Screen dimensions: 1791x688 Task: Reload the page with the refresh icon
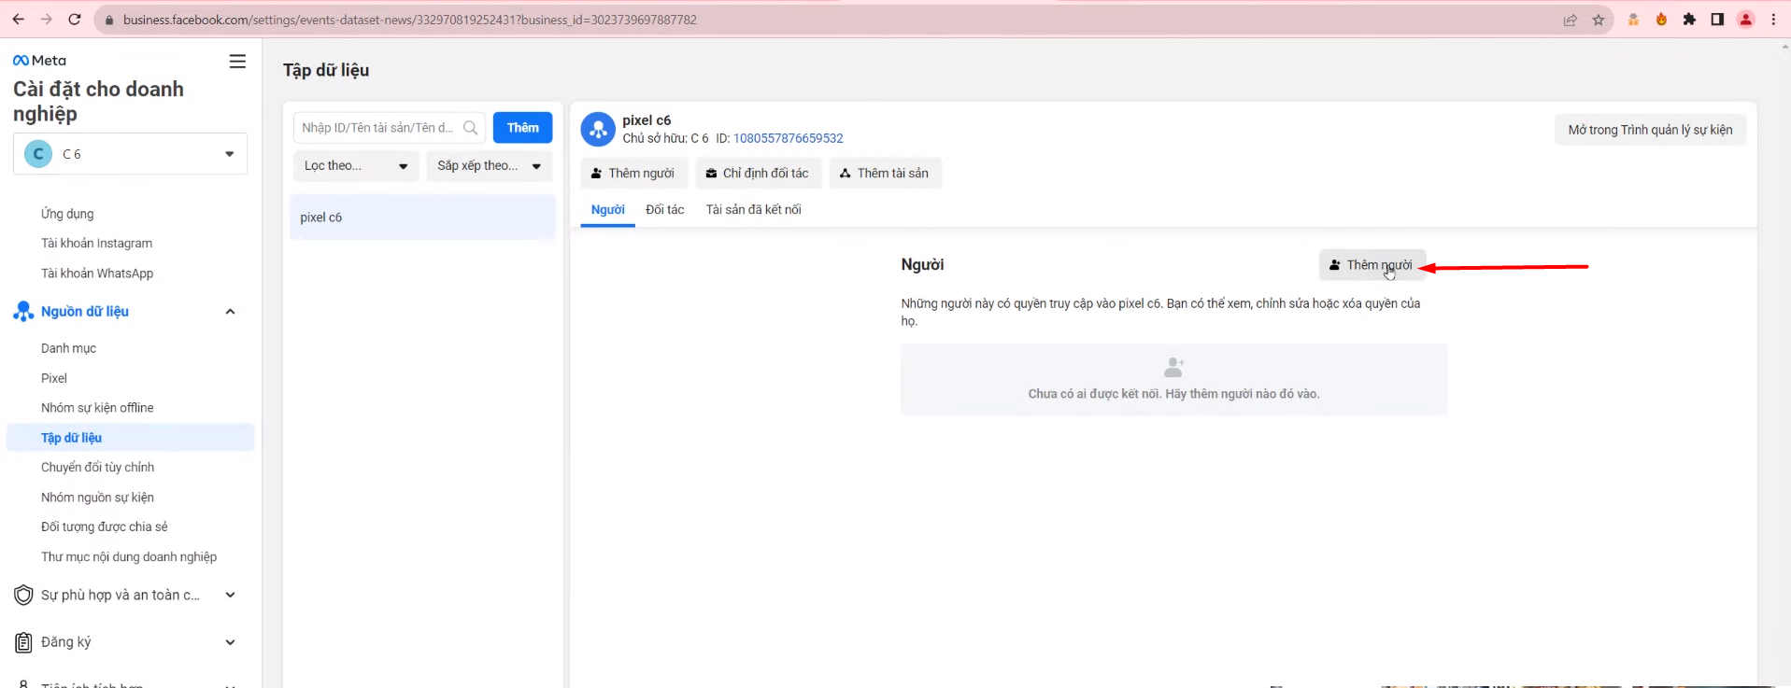coord(75,20)
